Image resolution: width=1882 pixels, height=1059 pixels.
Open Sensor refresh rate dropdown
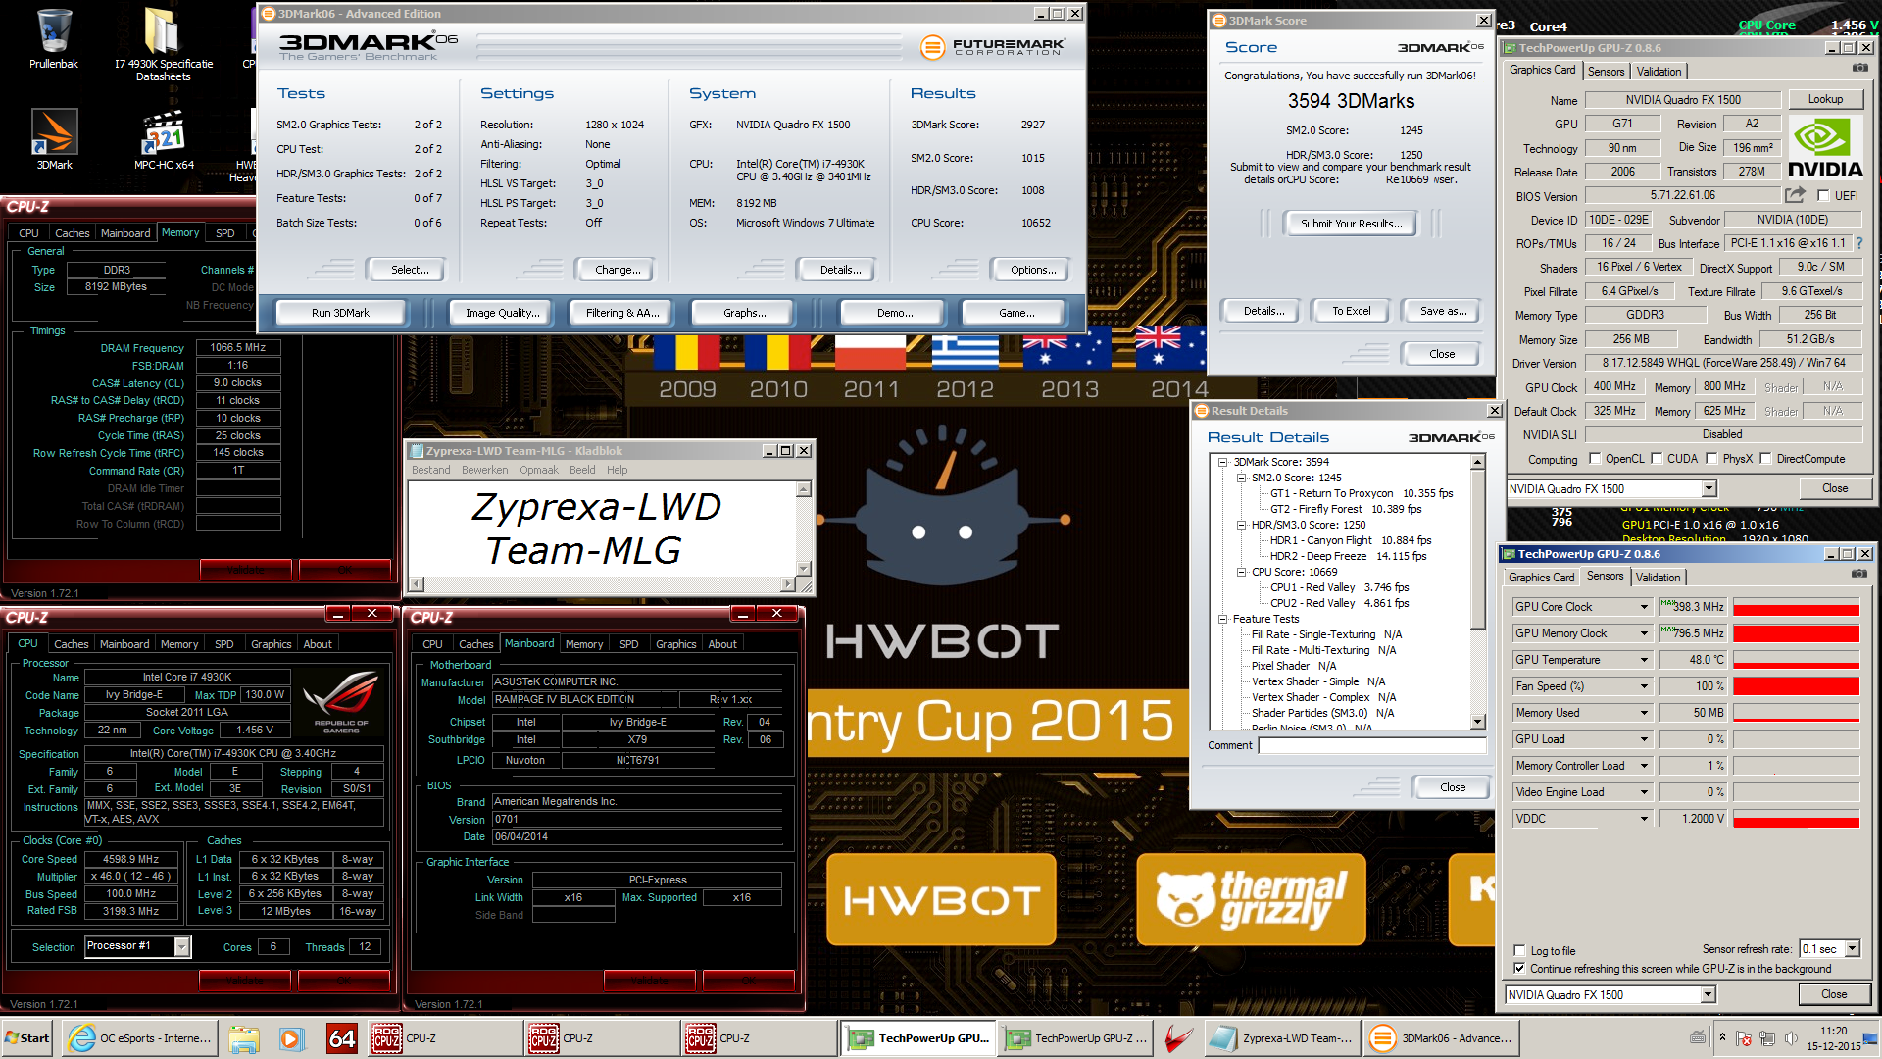tap(1852, 948)
